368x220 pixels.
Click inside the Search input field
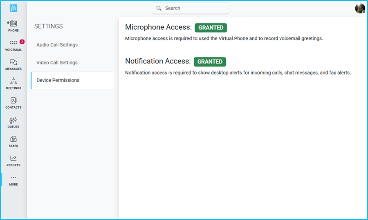194,8
